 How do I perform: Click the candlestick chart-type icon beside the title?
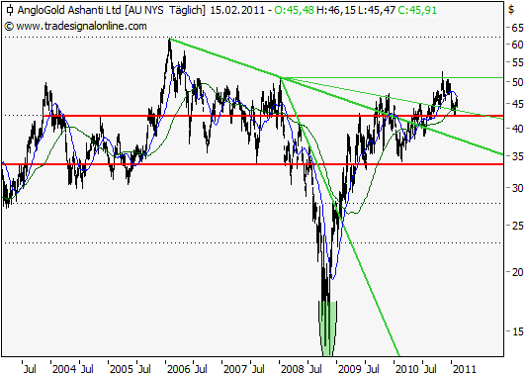click(11, 10)
